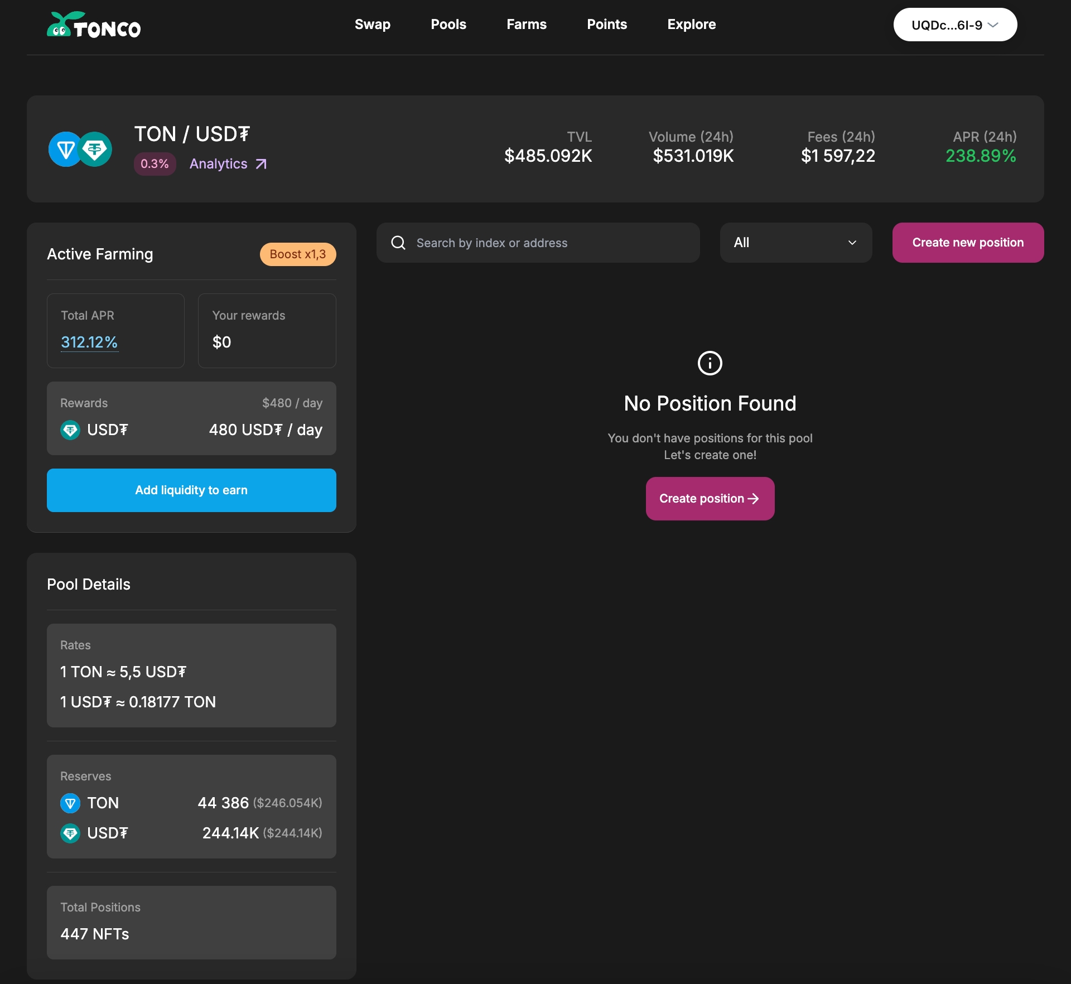Open the Analytics link
The image size is (1071, 984).
pos(219,164)
